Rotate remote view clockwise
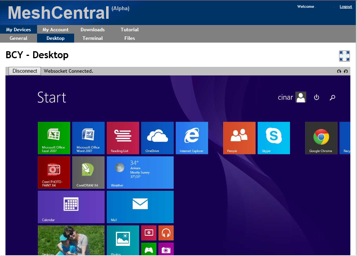This screenshot has height=256, width=357. coord(339,71)
